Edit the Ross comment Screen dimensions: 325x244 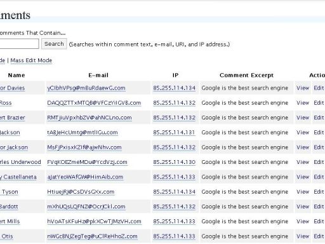pyautogui.click(x=319, y=103)
